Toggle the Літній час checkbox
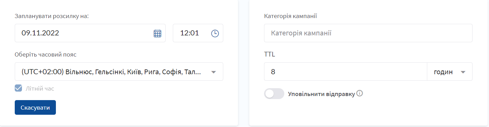489x127 pixels. pos(19,88)
